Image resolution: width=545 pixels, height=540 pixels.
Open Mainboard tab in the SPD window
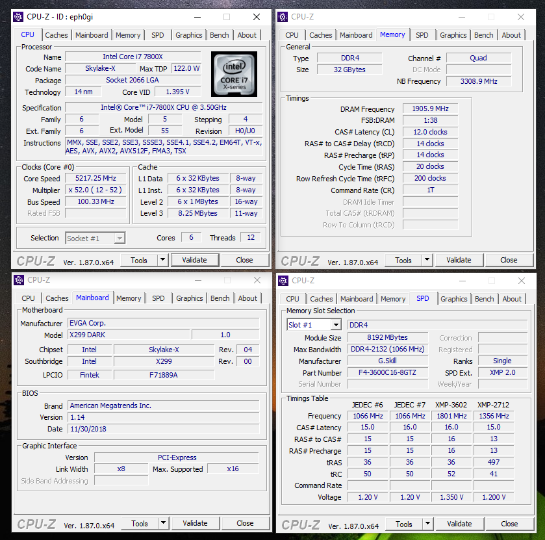(357, 299)
